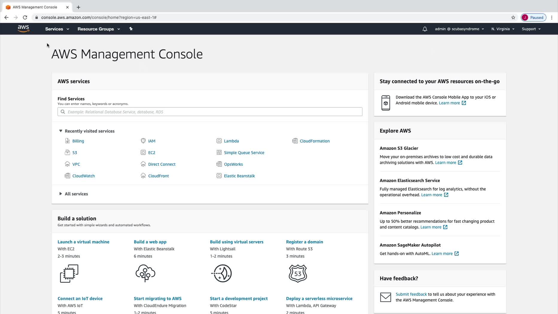Open the Elastic Beanstalk service link
This screenshot has height=314, width=558.
tap(239, 176)
